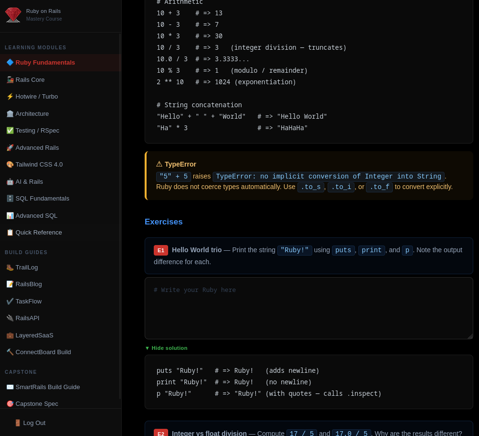The height and width of the screenshot is (436, 479).
Task: Open the Advanced SQL module
Action: [60, 215]
